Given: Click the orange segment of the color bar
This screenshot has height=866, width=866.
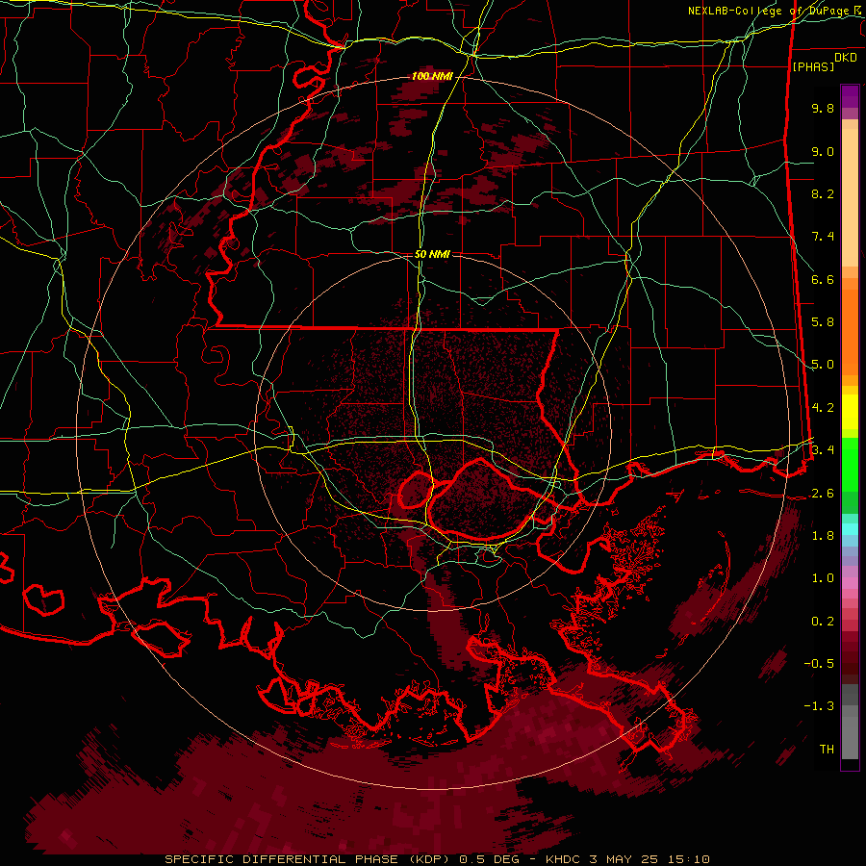Looking at the screenshot, I should tap(850, 332).
